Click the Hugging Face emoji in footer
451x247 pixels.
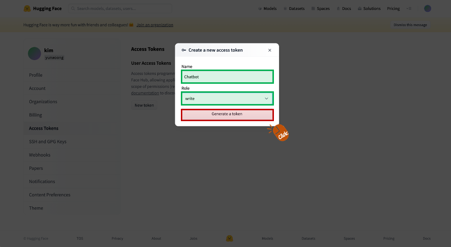click(x=229, y=238)
